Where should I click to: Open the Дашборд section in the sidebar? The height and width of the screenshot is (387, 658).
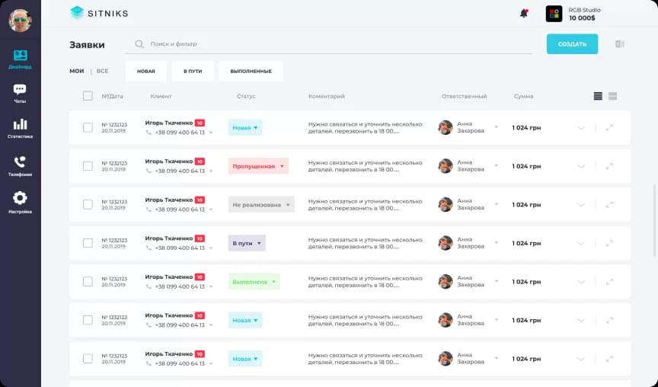point(20,59)
